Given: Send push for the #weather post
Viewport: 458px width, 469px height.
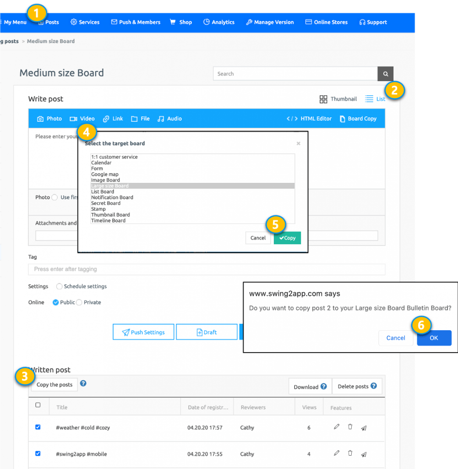Looking at the screenshot, I should (364, 428).
